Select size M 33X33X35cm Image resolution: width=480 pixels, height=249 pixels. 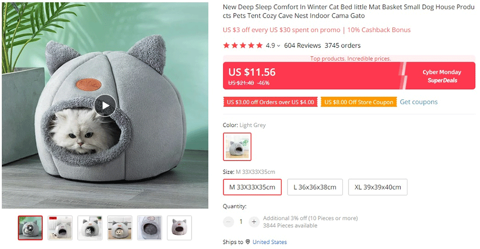point(252,187)
